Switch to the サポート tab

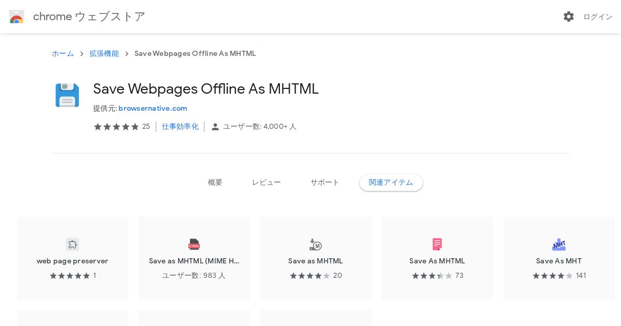point(325,183)
